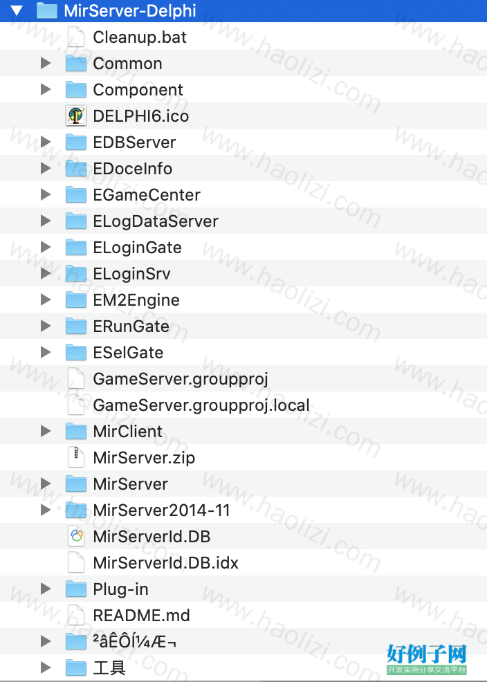Image resolution: width=487 pixels, height=682 pixels.
Task: Expand the MirServer2014-11 folder arrow
Action: click(x=46, y=510)
